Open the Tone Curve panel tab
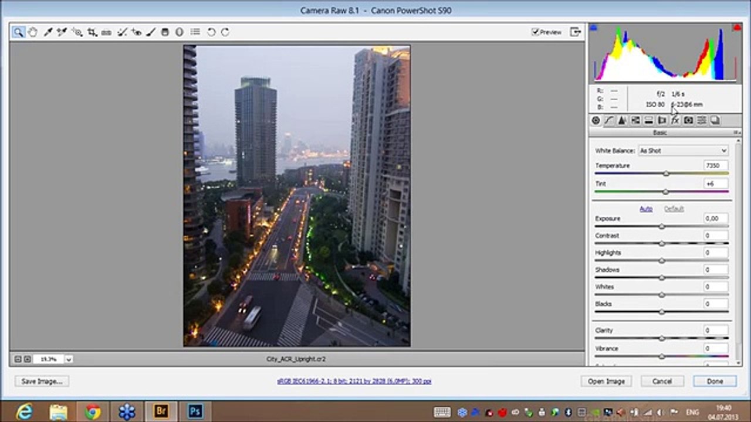 [609, 120]
